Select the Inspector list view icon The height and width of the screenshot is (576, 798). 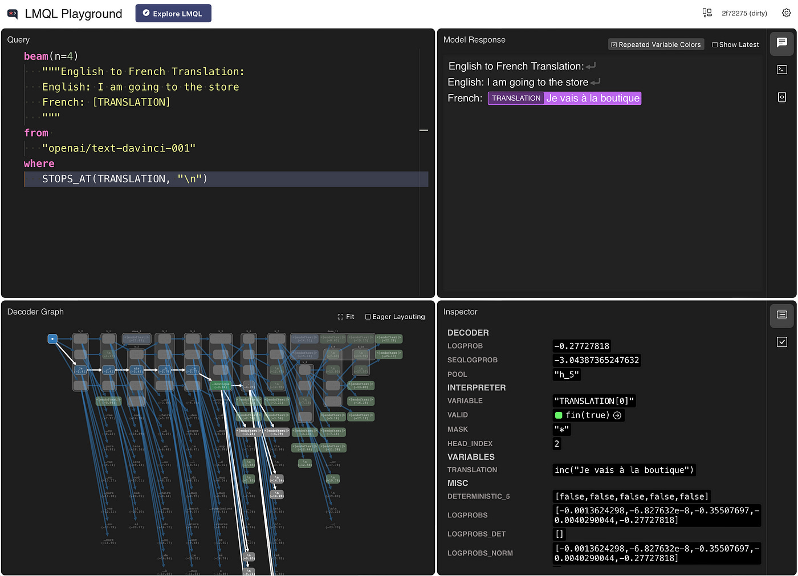[781, 315]
